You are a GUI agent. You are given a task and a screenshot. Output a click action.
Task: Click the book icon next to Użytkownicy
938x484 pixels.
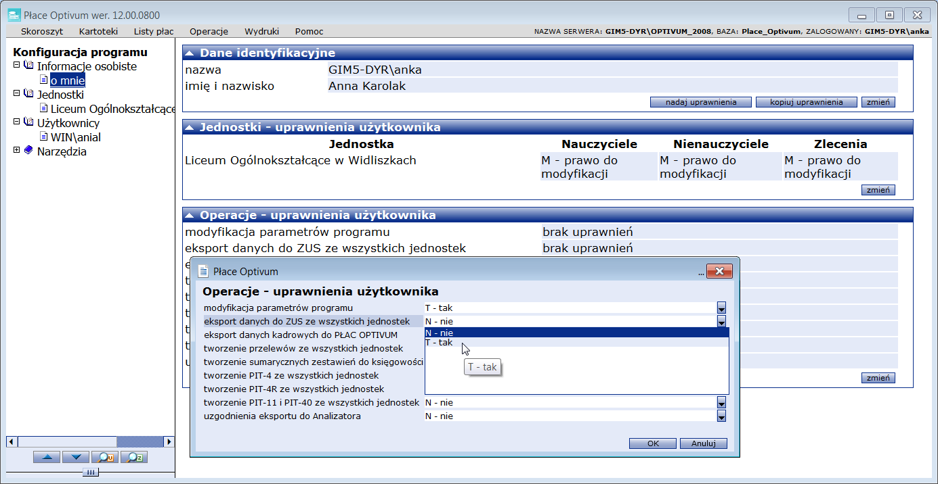coord(28,122)
